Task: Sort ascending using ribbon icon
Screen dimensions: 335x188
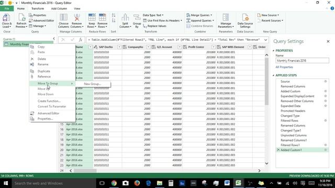Action: 114,15
